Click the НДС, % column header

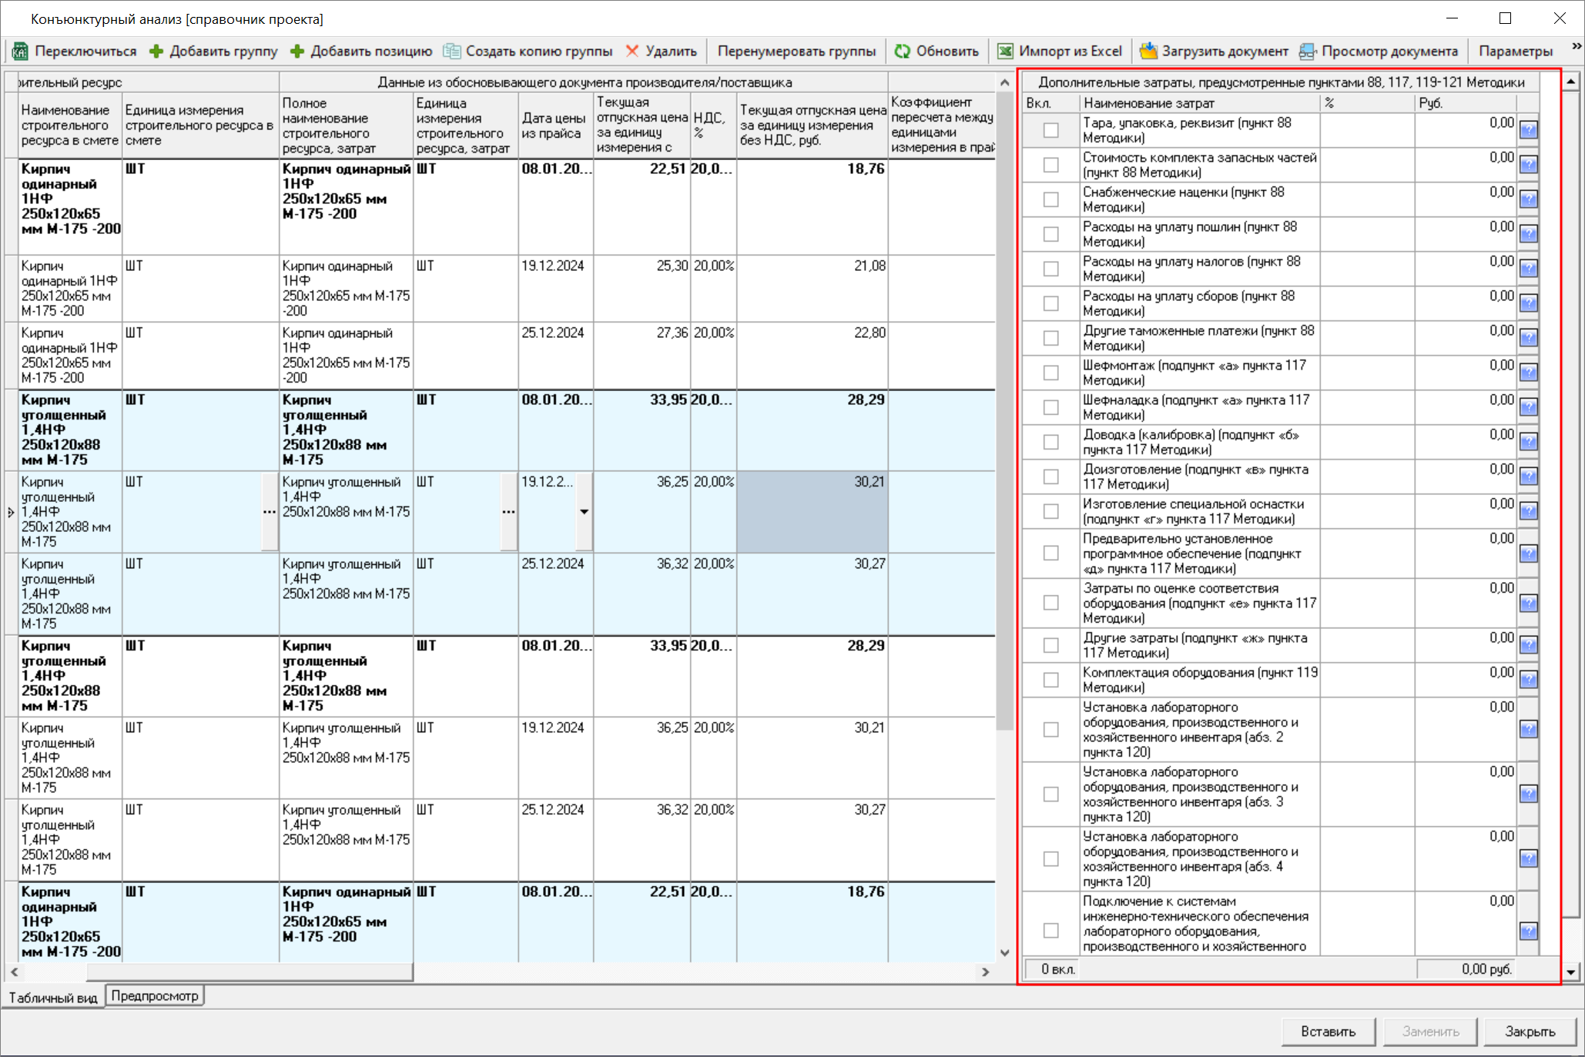pyautogui.click(x=713, y=125)
